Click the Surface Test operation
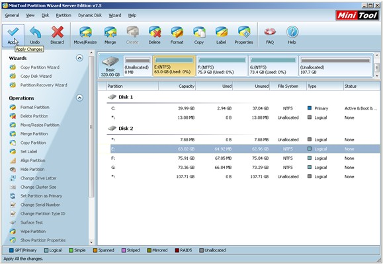The width and height of the screenshot is (383, 264). 32,222
